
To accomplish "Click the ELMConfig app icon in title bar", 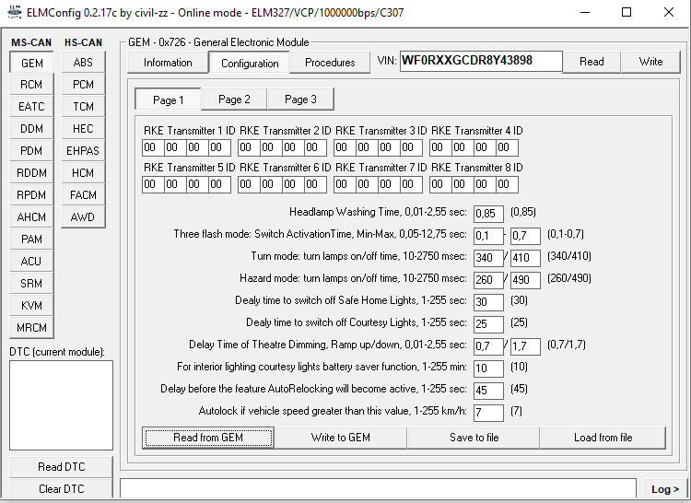I will click(x=15, y=13).
